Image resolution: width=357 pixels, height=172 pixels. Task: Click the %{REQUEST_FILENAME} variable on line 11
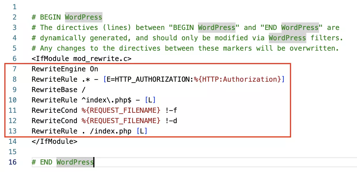tap(121, 110)
